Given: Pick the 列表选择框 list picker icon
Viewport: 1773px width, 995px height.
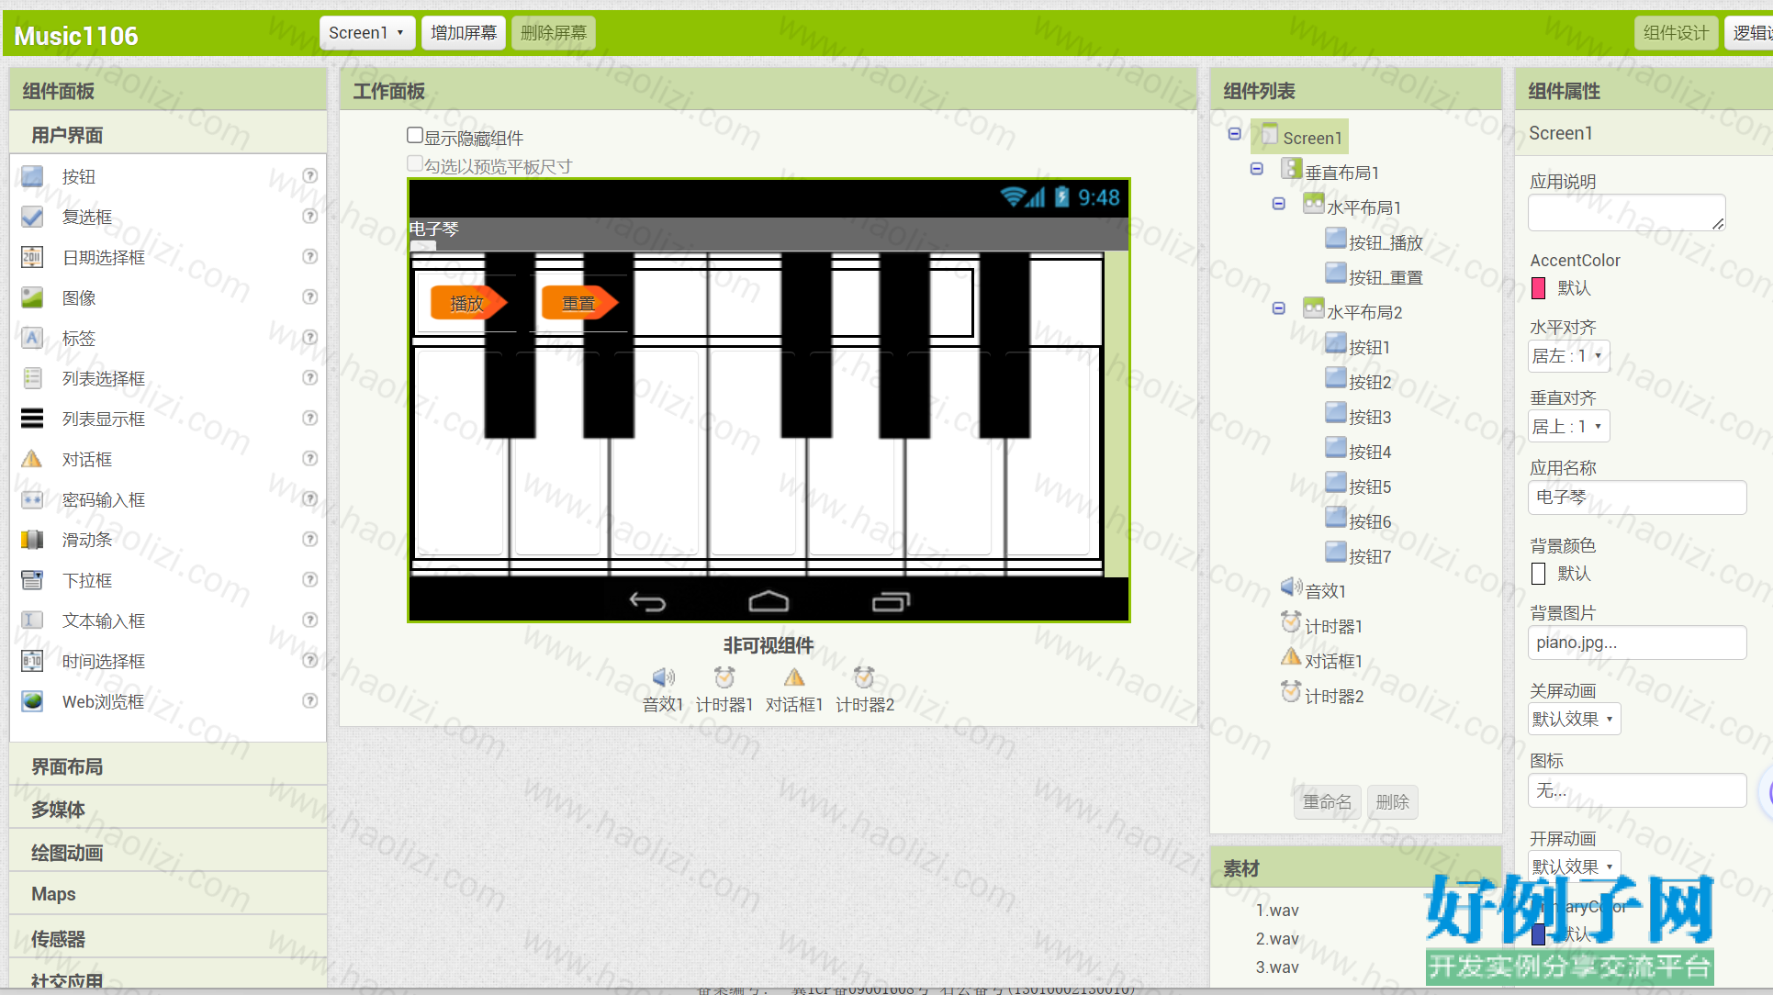Looking at the screenshot, I should coord(32,378).
